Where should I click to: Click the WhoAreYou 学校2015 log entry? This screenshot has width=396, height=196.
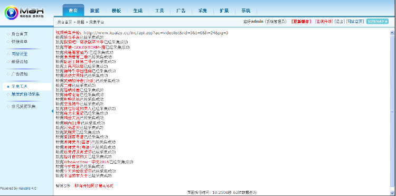coord(95,162)
